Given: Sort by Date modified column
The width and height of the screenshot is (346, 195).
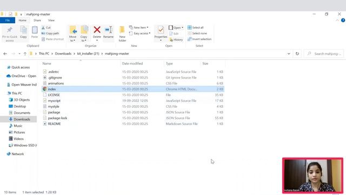Looking at the screenshot, I should [x=132, y=64].
